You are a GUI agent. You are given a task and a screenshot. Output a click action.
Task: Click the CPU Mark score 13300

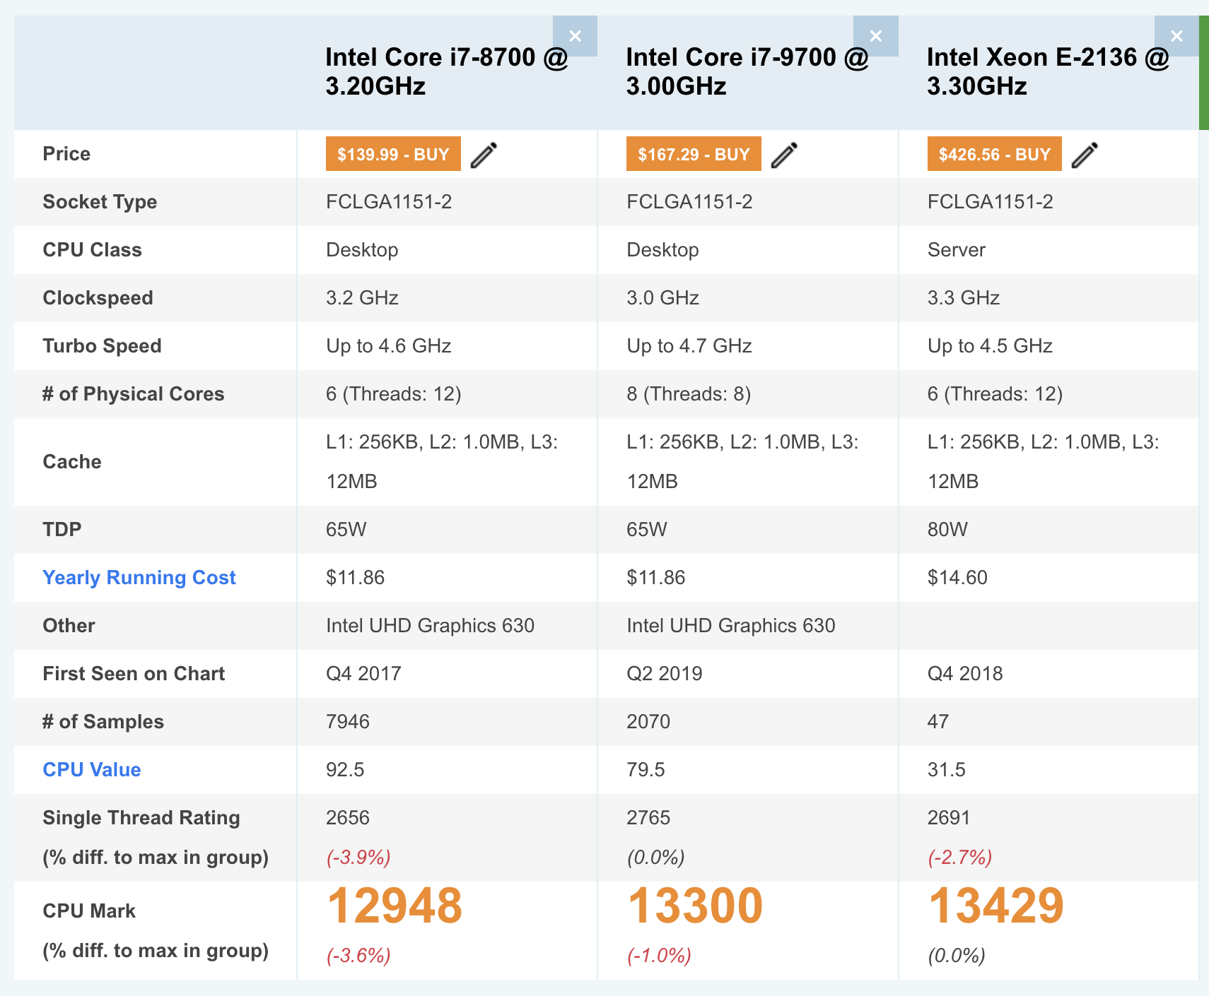[696, 906]
